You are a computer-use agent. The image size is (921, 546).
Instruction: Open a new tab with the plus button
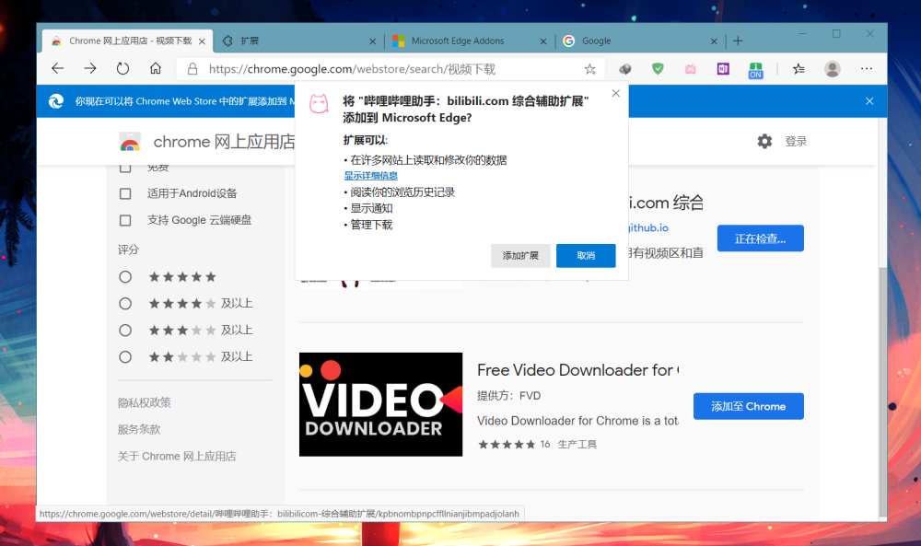coord(738,41)
